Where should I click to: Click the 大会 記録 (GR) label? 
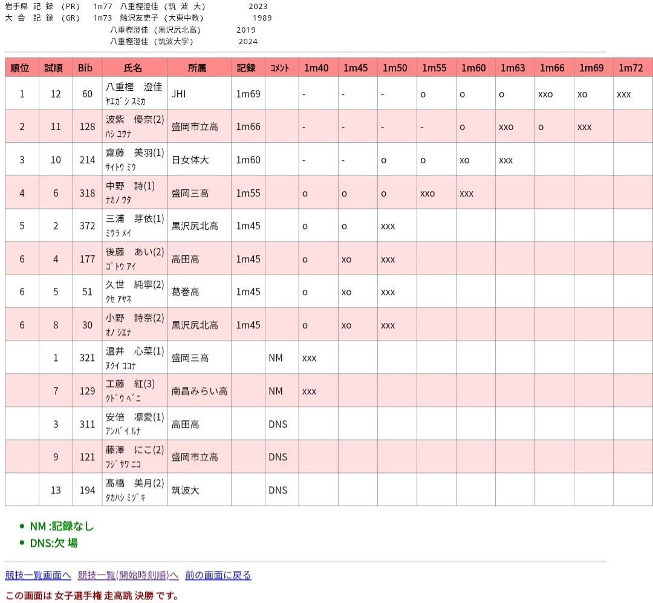42,18
